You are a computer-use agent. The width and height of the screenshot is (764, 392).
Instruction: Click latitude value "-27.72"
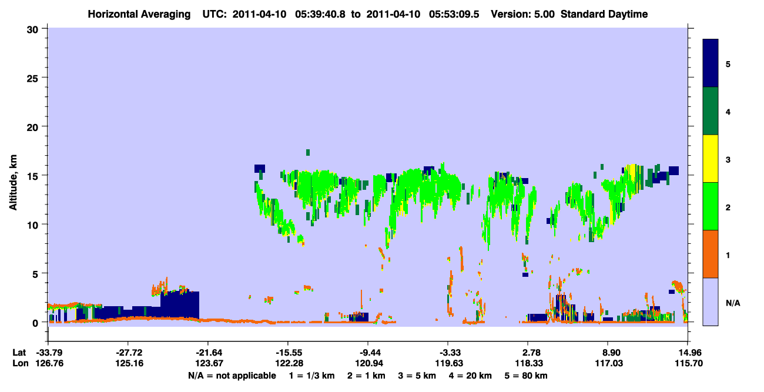tap(127, 353)
